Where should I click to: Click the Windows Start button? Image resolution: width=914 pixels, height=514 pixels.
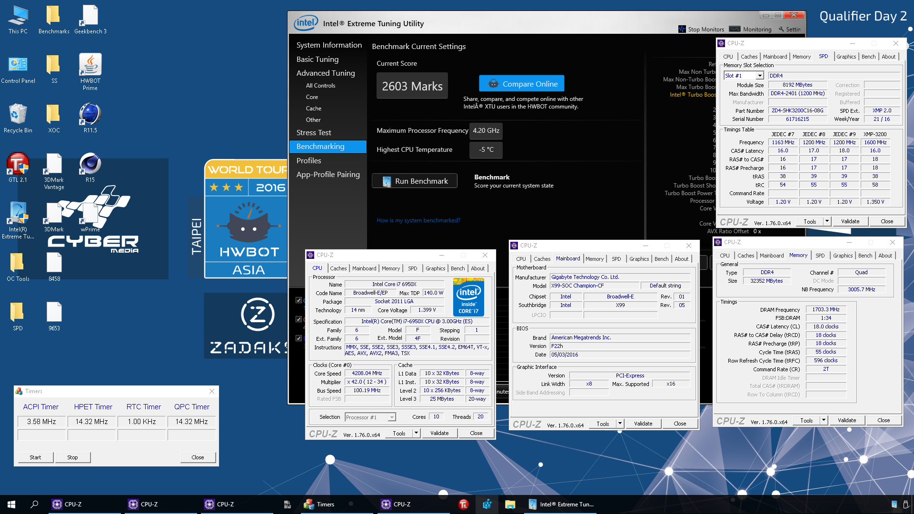11,504
